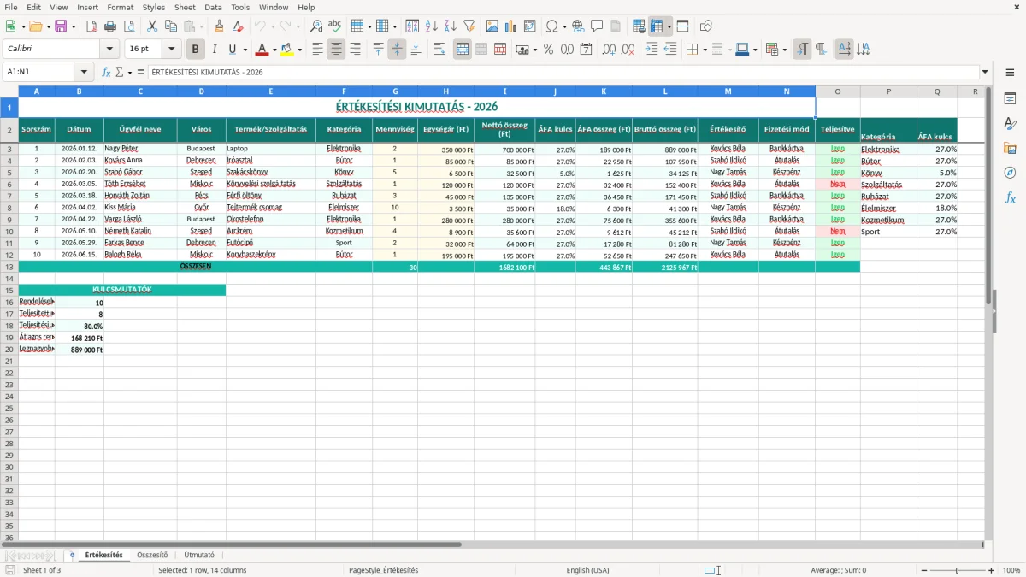Toggle Center Horizontally alignment

[336, 50]
